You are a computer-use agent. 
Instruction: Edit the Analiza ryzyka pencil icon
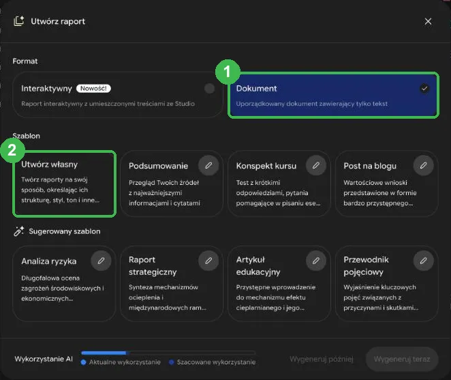tap(101, 261)
